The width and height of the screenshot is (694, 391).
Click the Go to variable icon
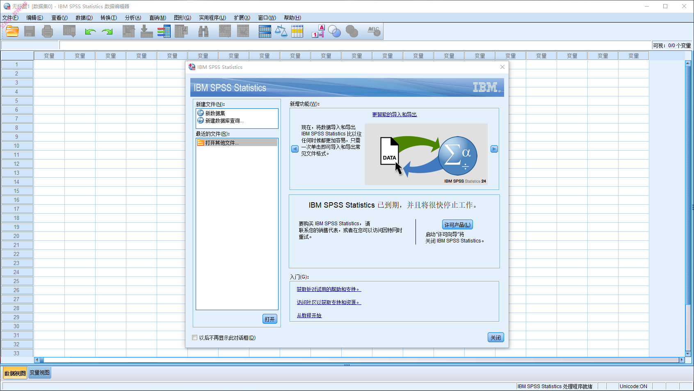[x=146, y=31]
